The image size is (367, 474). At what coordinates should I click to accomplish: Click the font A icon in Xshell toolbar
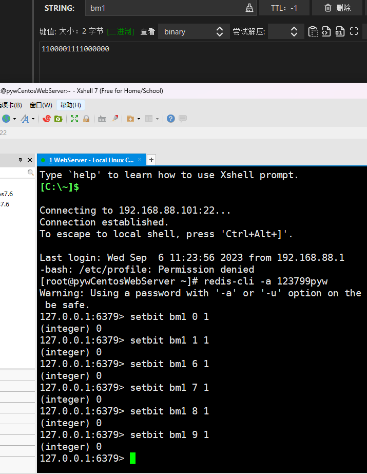tap(25, 119)
